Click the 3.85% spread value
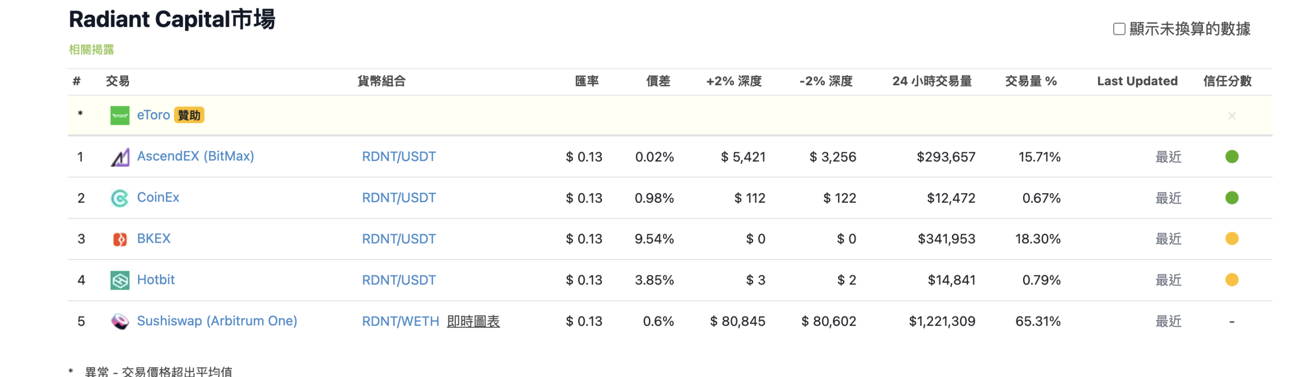 [x=654, y=280]
